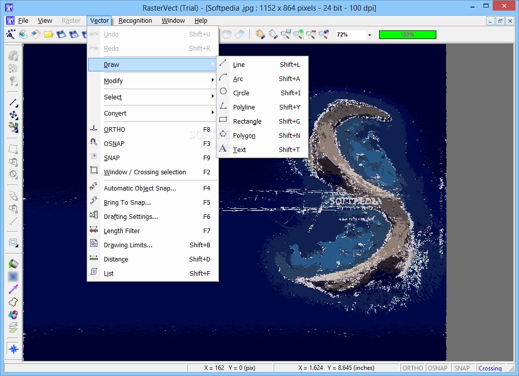Open the zoom percentage dropdown arrow
This screenshot has height=376, width=519.
369,35
